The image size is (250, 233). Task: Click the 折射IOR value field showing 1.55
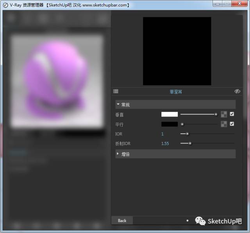coord(165,143)
